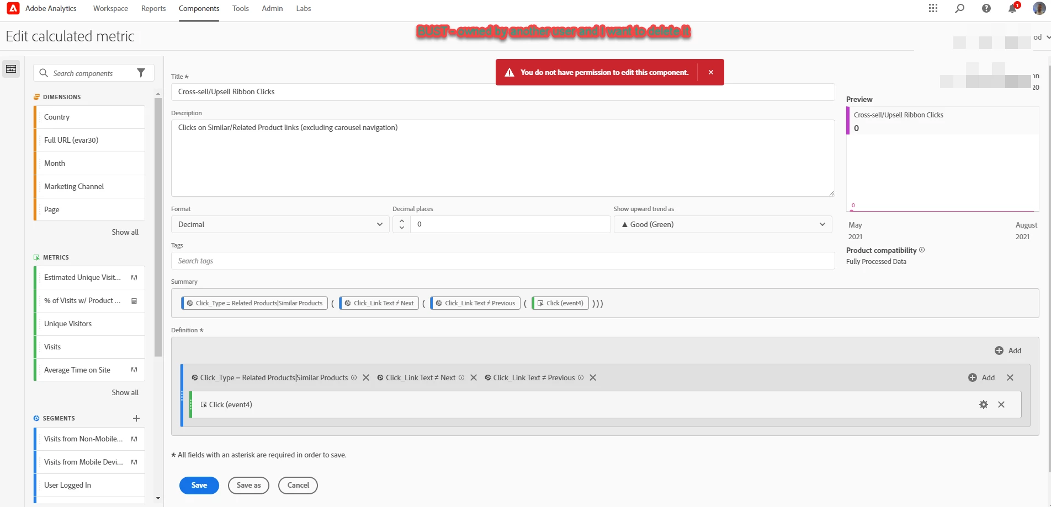Open the Components menu
1051x507 pixels.
(x=199, y=8)
